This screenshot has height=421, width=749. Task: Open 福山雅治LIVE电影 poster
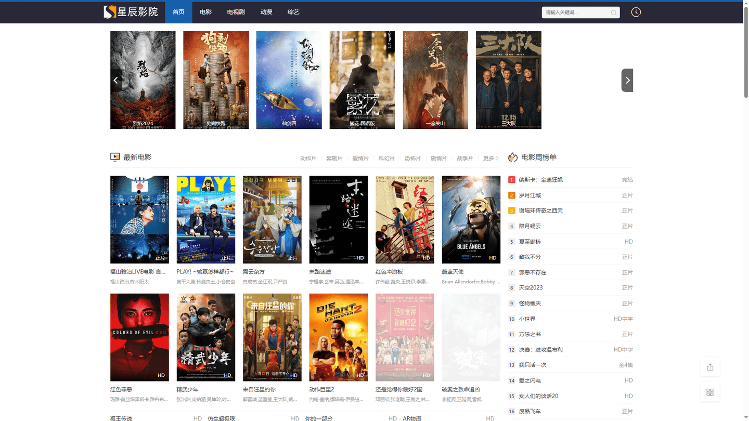pyautogui.click(x=139, y=219)
